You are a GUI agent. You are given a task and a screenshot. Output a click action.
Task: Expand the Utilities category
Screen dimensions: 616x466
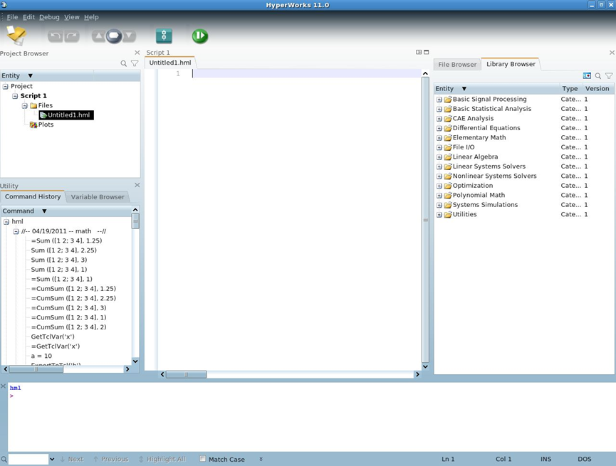(439, 215)
